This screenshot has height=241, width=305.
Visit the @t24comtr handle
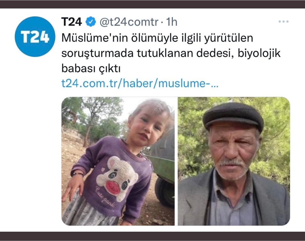[x=129, y=22]
